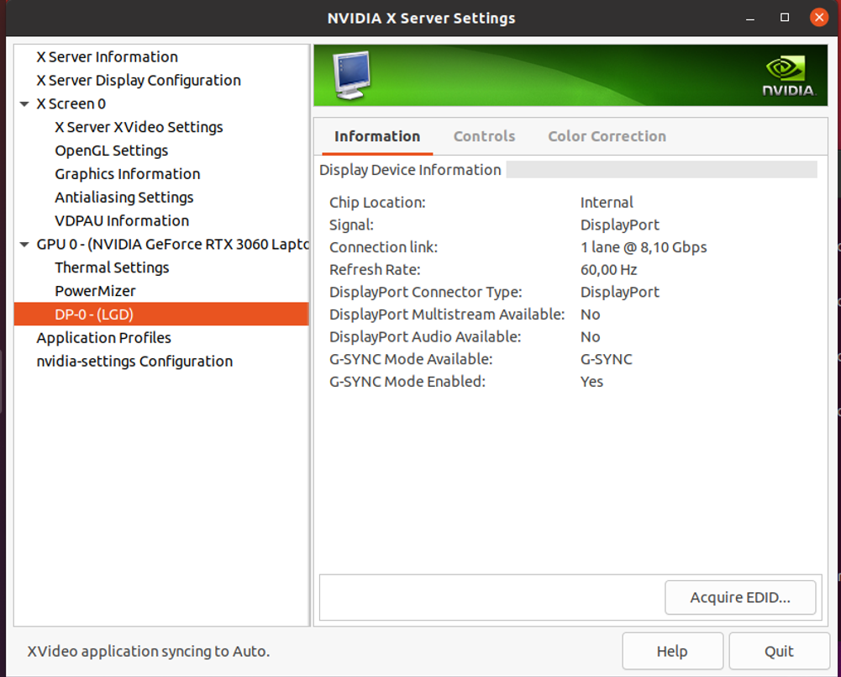Click the Display Device Information heading
This screenshot has width=841, height=677.
[410, 170]
